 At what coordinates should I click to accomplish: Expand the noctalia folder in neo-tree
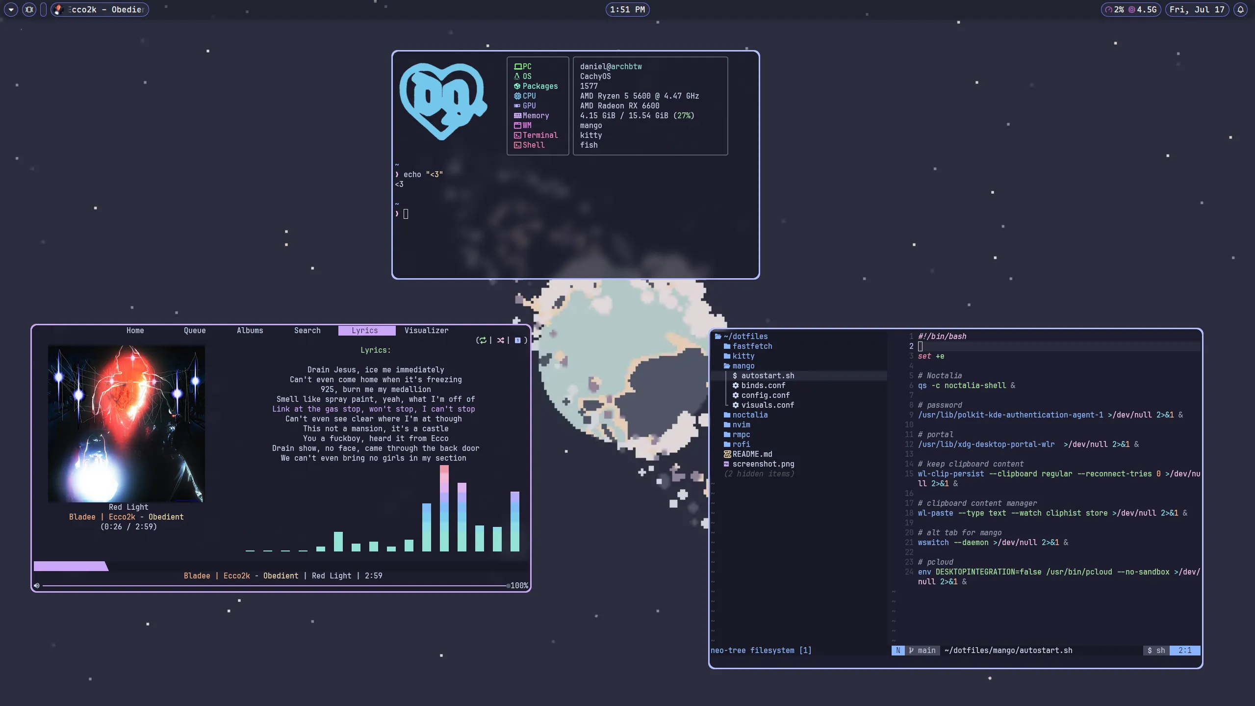[x=745, y=415]
